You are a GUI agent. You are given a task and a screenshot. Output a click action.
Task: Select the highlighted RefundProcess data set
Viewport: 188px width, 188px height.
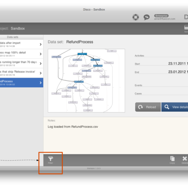pyautogui.click(x=19, y=83)
